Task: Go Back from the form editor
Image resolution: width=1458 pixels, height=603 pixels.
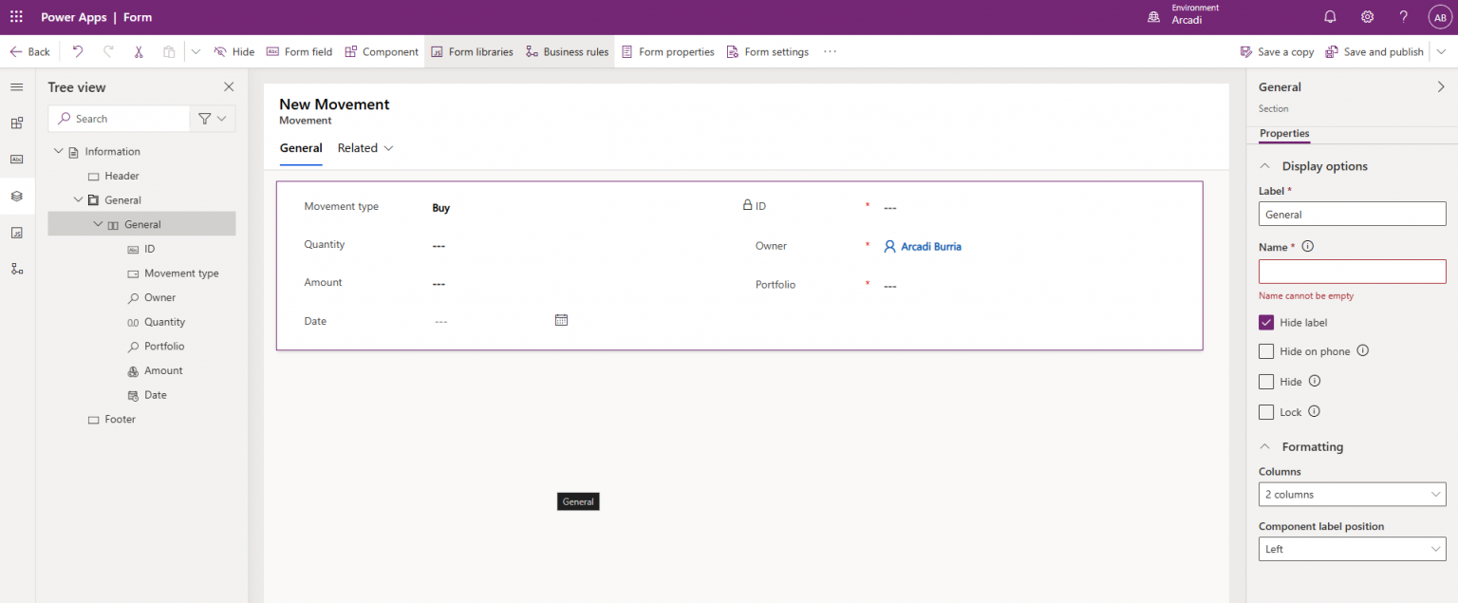Action: pyautogui.click(x=29, y=51)
